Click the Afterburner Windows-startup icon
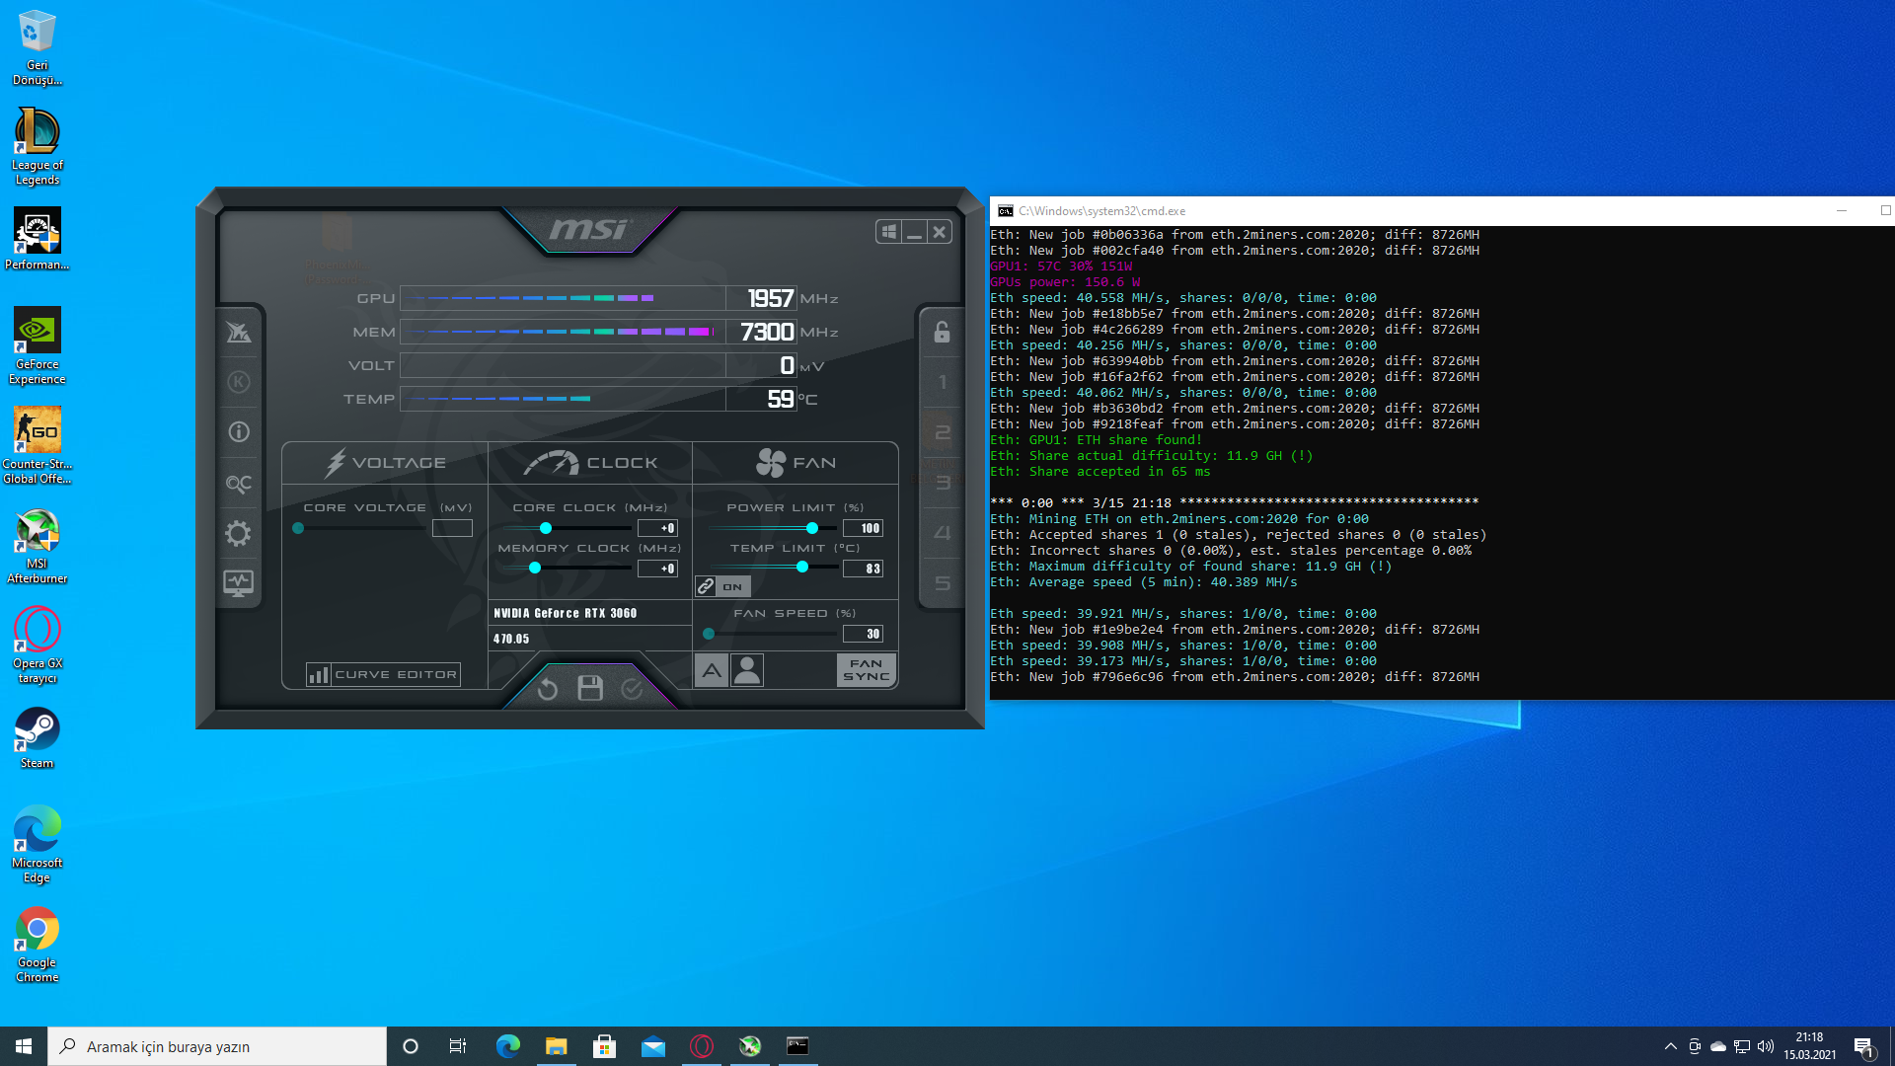This screenshot has height=1066, width=1895. (x=889, y=231)
